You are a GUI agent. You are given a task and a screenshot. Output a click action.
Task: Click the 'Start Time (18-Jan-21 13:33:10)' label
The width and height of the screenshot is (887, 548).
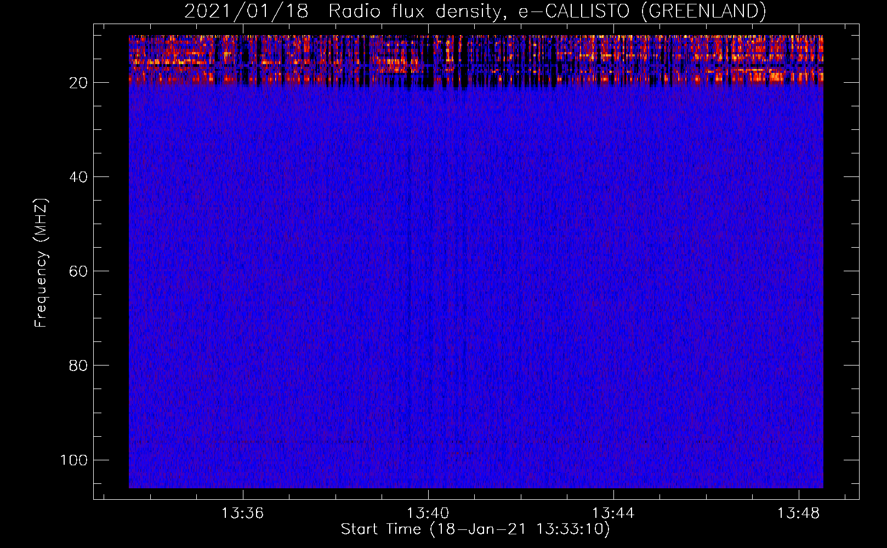pos(475,529)
